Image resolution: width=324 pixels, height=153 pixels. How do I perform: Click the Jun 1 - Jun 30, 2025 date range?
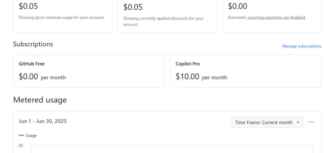point(42,121)
